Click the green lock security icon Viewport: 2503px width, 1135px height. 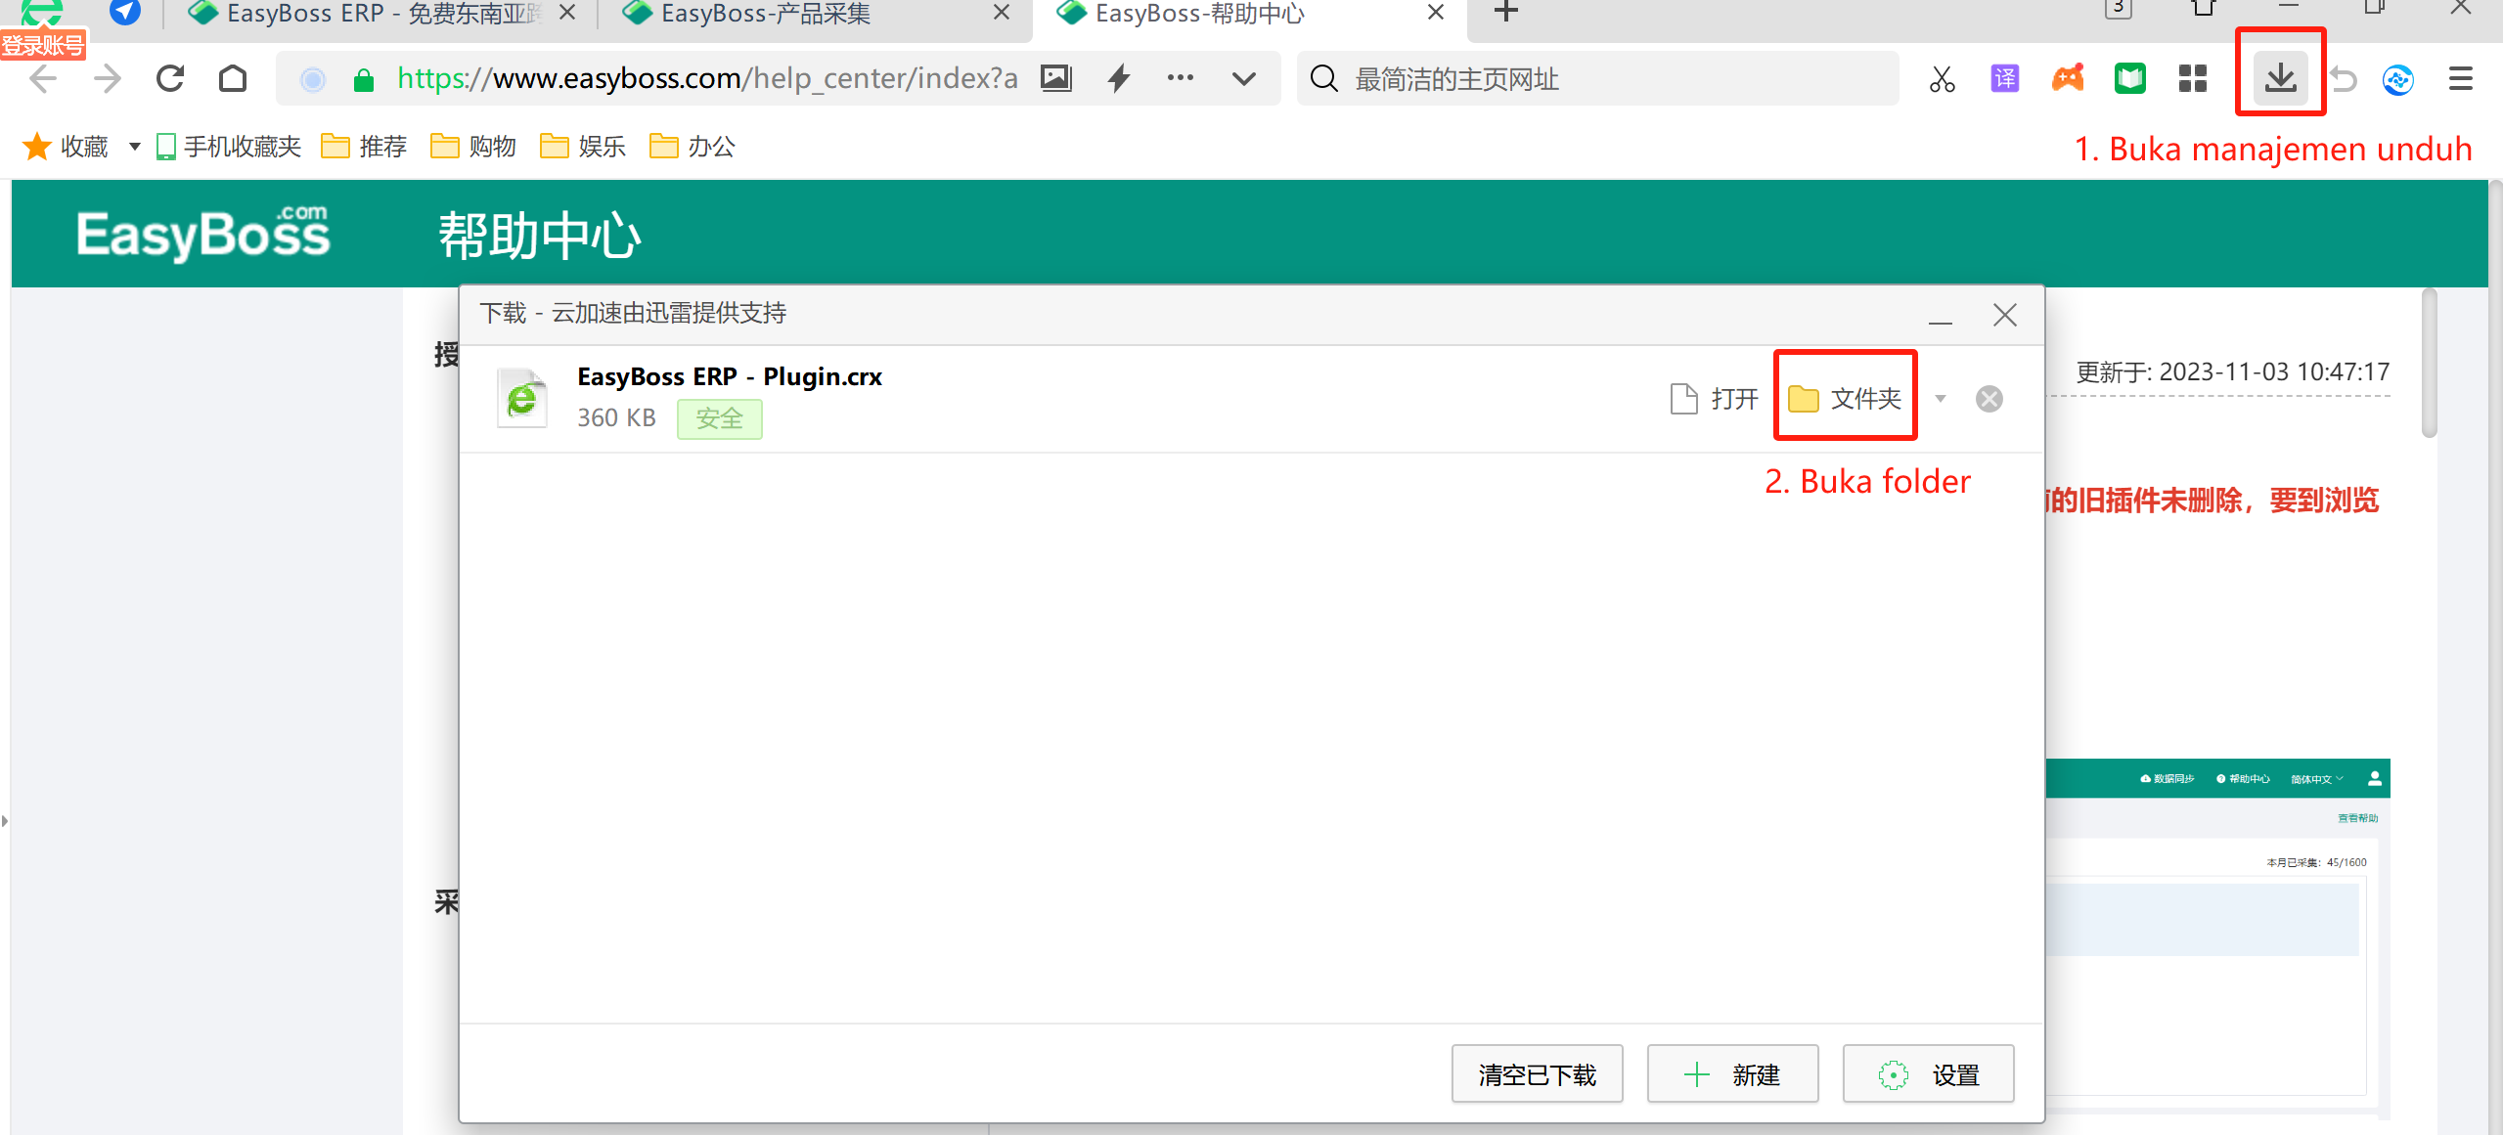point(364,79)
